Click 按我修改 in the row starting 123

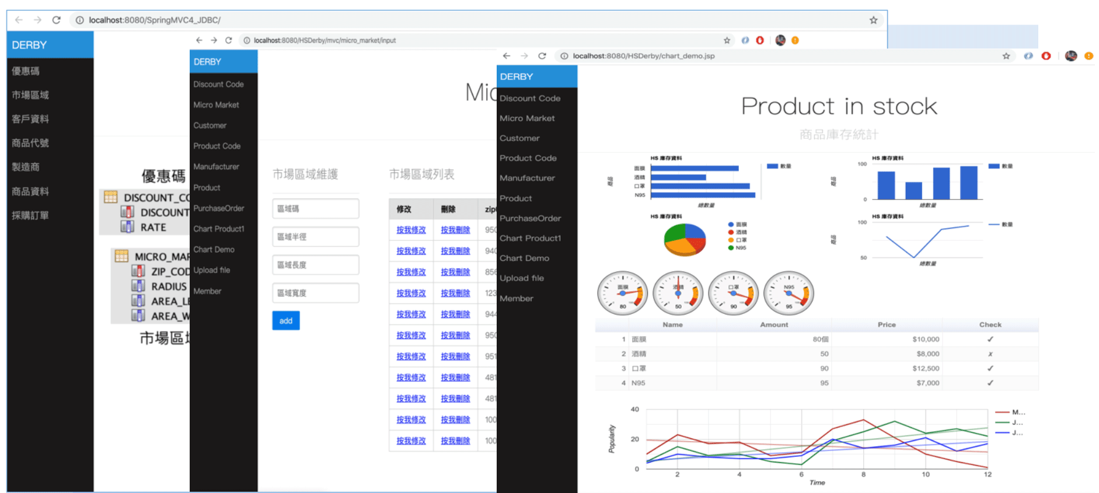411,293
